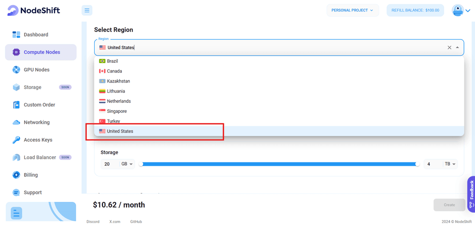
Task: Open Access Keys key icon
Action: point(16,140)
